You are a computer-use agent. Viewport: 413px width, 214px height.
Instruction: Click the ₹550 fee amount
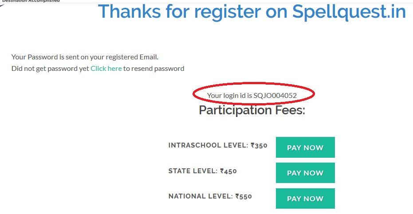[x=244, y=196]
